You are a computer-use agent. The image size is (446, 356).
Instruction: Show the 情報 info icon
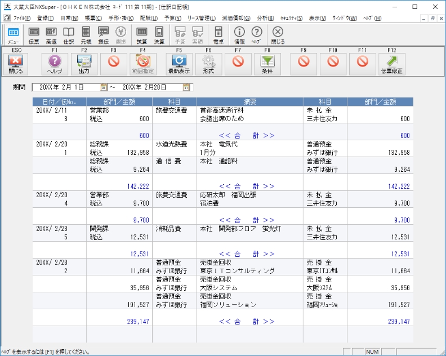pos(239,35)
